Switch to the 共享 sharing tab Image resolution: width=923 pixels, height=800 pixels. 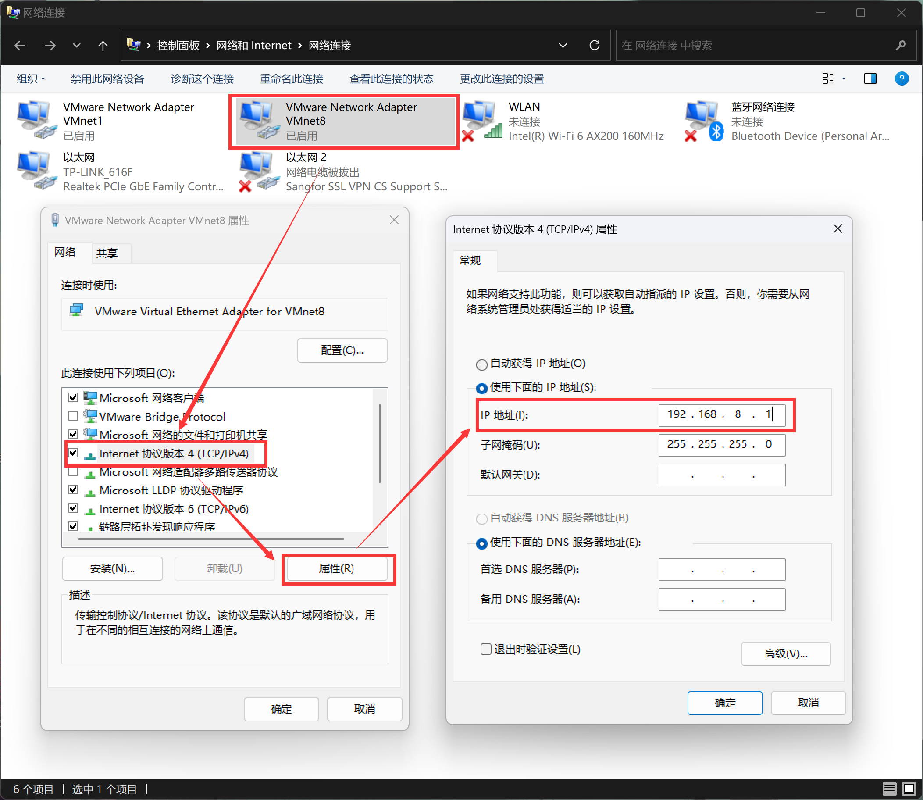pos(107,253)
